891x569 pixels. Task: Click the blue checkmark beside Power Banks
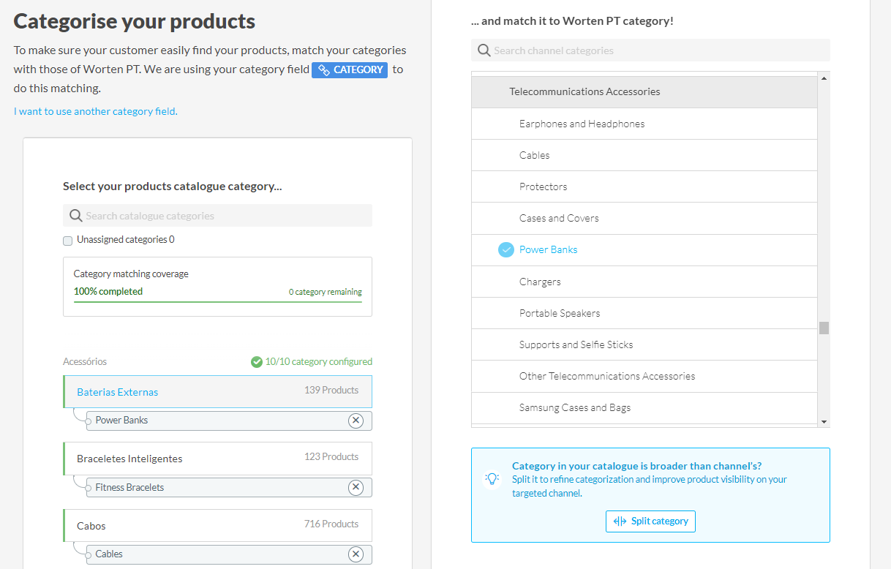[506, 250]
